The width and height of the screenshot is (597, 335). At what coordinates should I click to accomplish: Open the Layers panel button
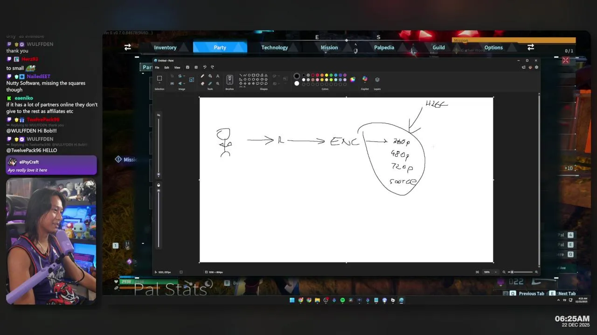coord(377,80)
